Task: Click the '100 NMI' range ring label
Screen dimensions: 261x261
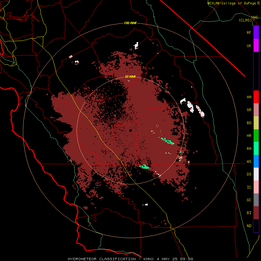Action: (130, 23)
